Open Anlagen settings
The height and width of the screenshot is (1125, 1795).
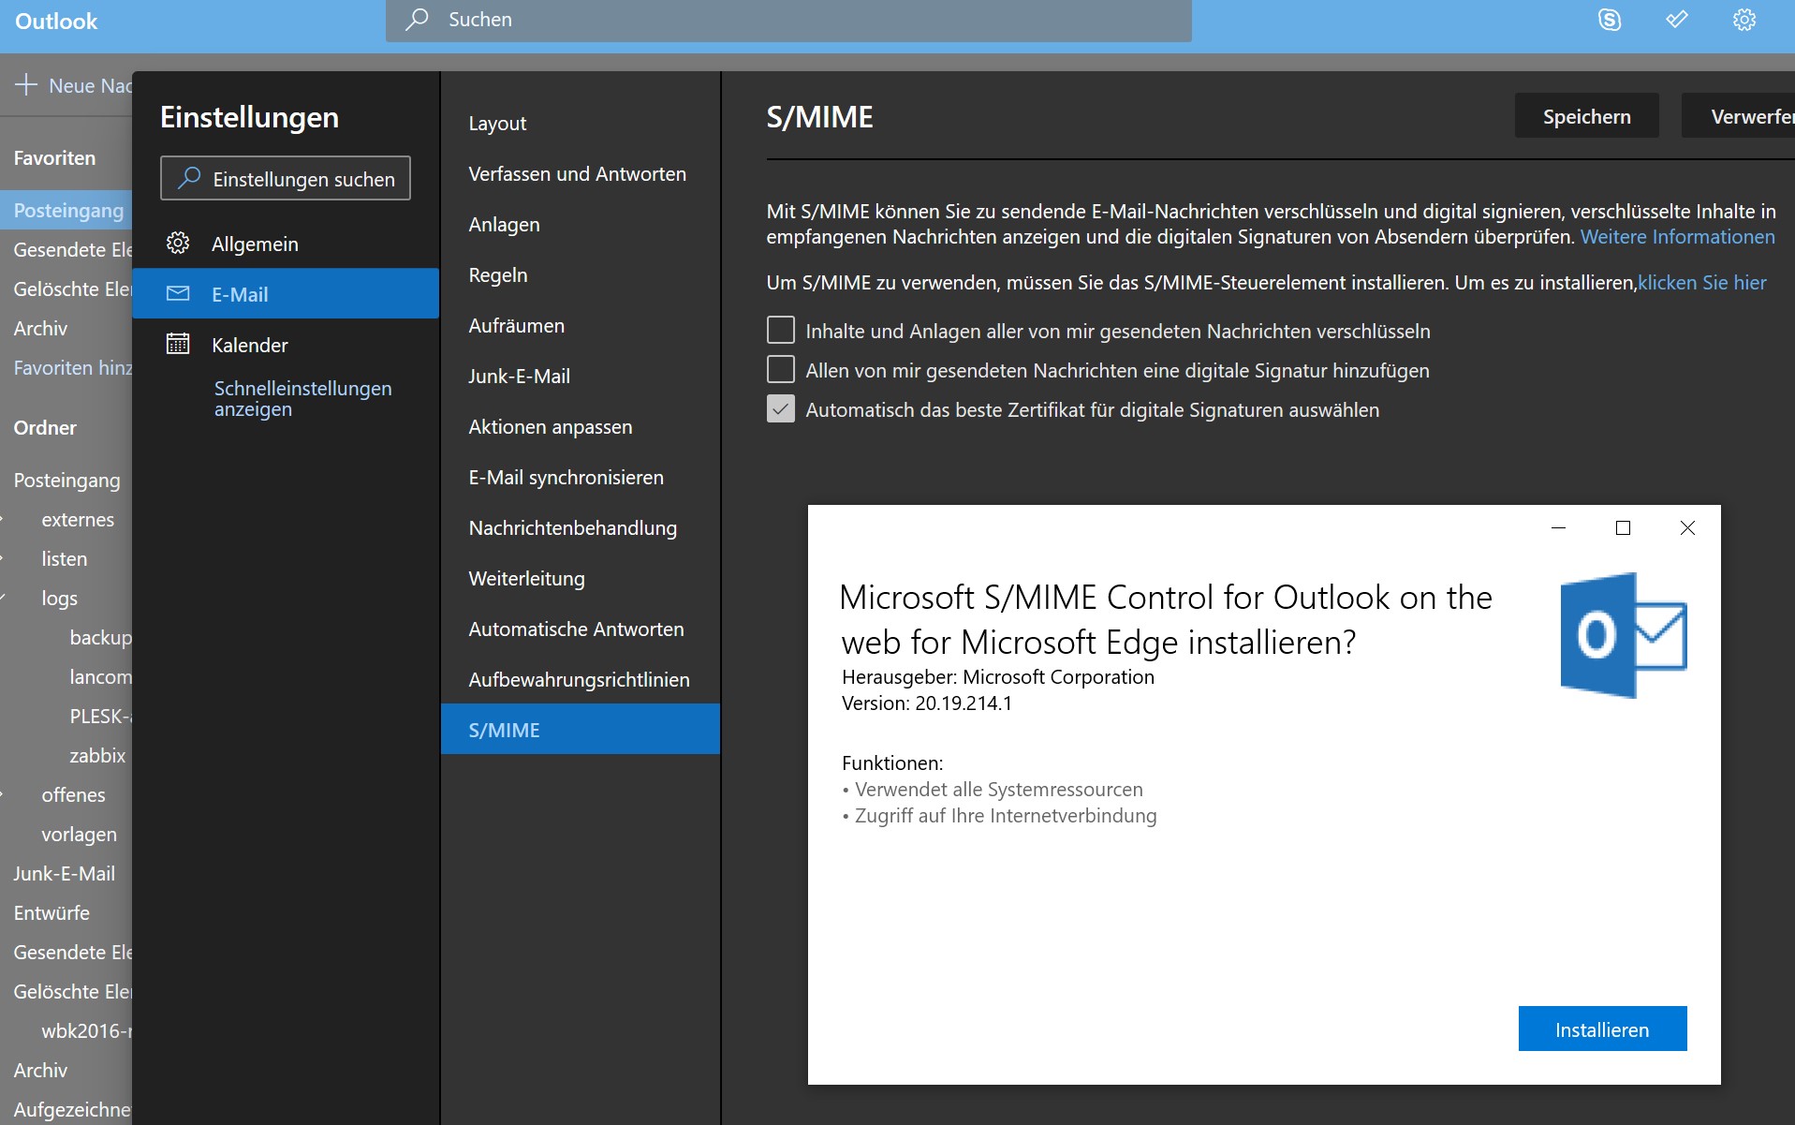click(x=581, y=224)
